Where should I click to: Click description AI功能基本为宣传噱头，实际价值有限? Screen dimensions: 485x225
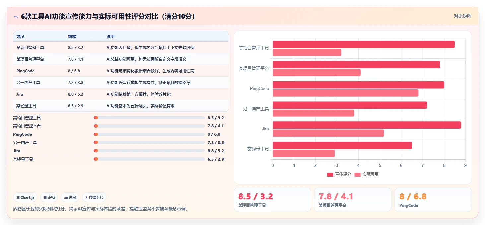tap(140, 106)
